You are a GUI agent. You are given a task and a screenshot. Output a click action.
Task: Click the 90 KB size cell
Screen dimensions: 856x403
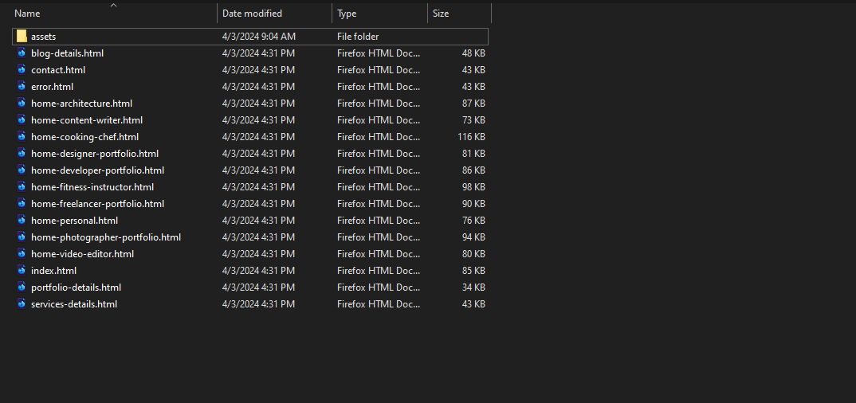pyautogui.click(x=473, y=204)
